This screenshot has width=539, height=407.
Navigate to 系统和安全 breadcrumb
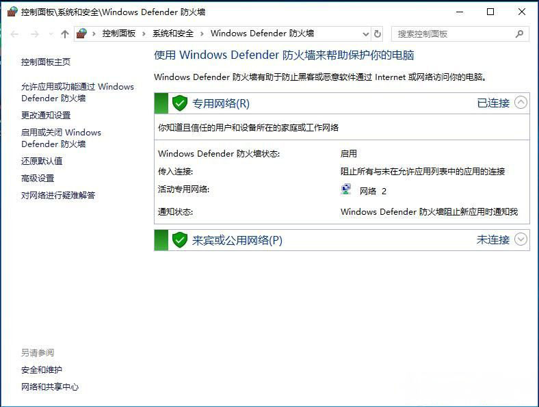click(x=173, y=34)
